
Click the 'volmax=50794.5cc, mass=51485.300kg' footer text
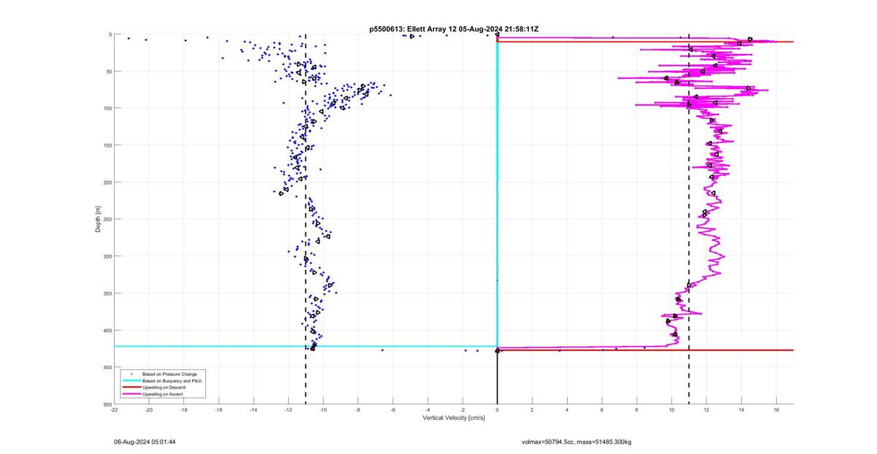(577, 442)
